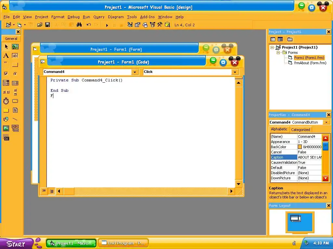The width and height of the screenshot is (333, 249).
Task: Switch to the Alphabetic properties tab
Action: pos(279,129)
